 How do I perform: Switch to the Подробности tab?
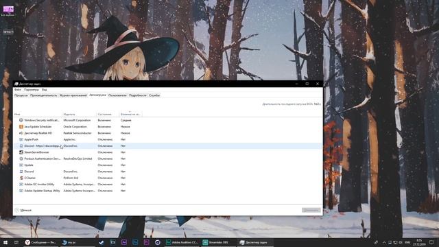click(137, 95)
